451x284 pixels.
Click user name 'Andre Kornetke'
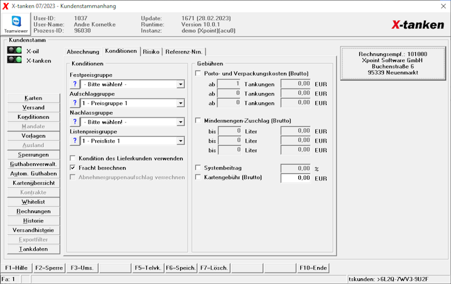tap(95, 25)
